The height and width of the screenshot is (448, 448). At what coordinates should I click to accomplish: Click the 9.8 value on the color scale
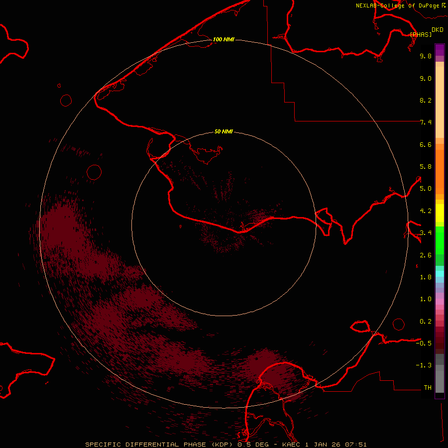tap(426, 56)
